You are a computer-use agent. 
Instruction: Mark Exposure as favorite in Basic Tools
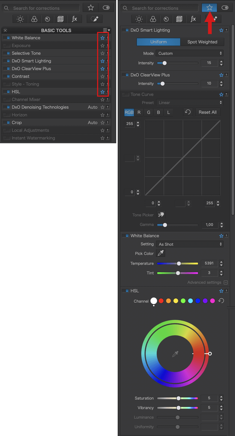103,46
